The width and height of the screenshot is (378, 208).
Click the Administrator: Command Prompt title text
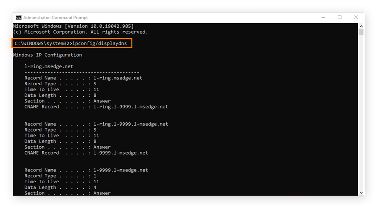(x=55, y=18)
